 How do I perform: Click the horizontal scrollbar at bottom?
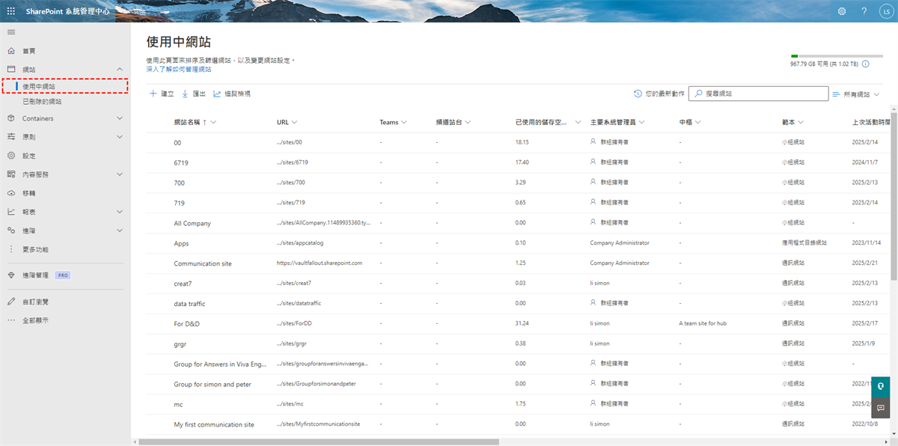(x=449, y=442)
